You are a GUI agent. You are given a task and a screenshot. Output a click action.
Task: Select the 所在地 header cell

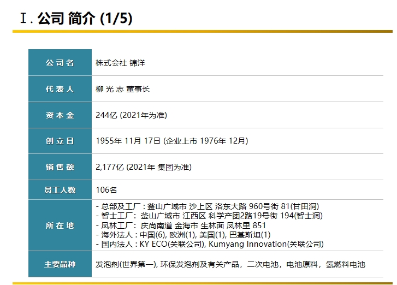[x=60, y=225]
